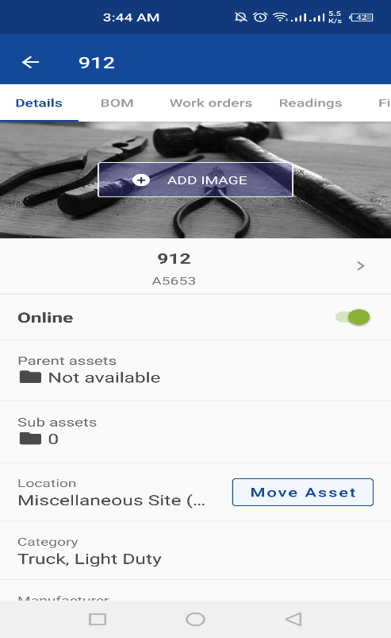The width and height of the screenshot is (391, 638).
Task: Tap the asset code A5653
Action: tap(174, 280)
